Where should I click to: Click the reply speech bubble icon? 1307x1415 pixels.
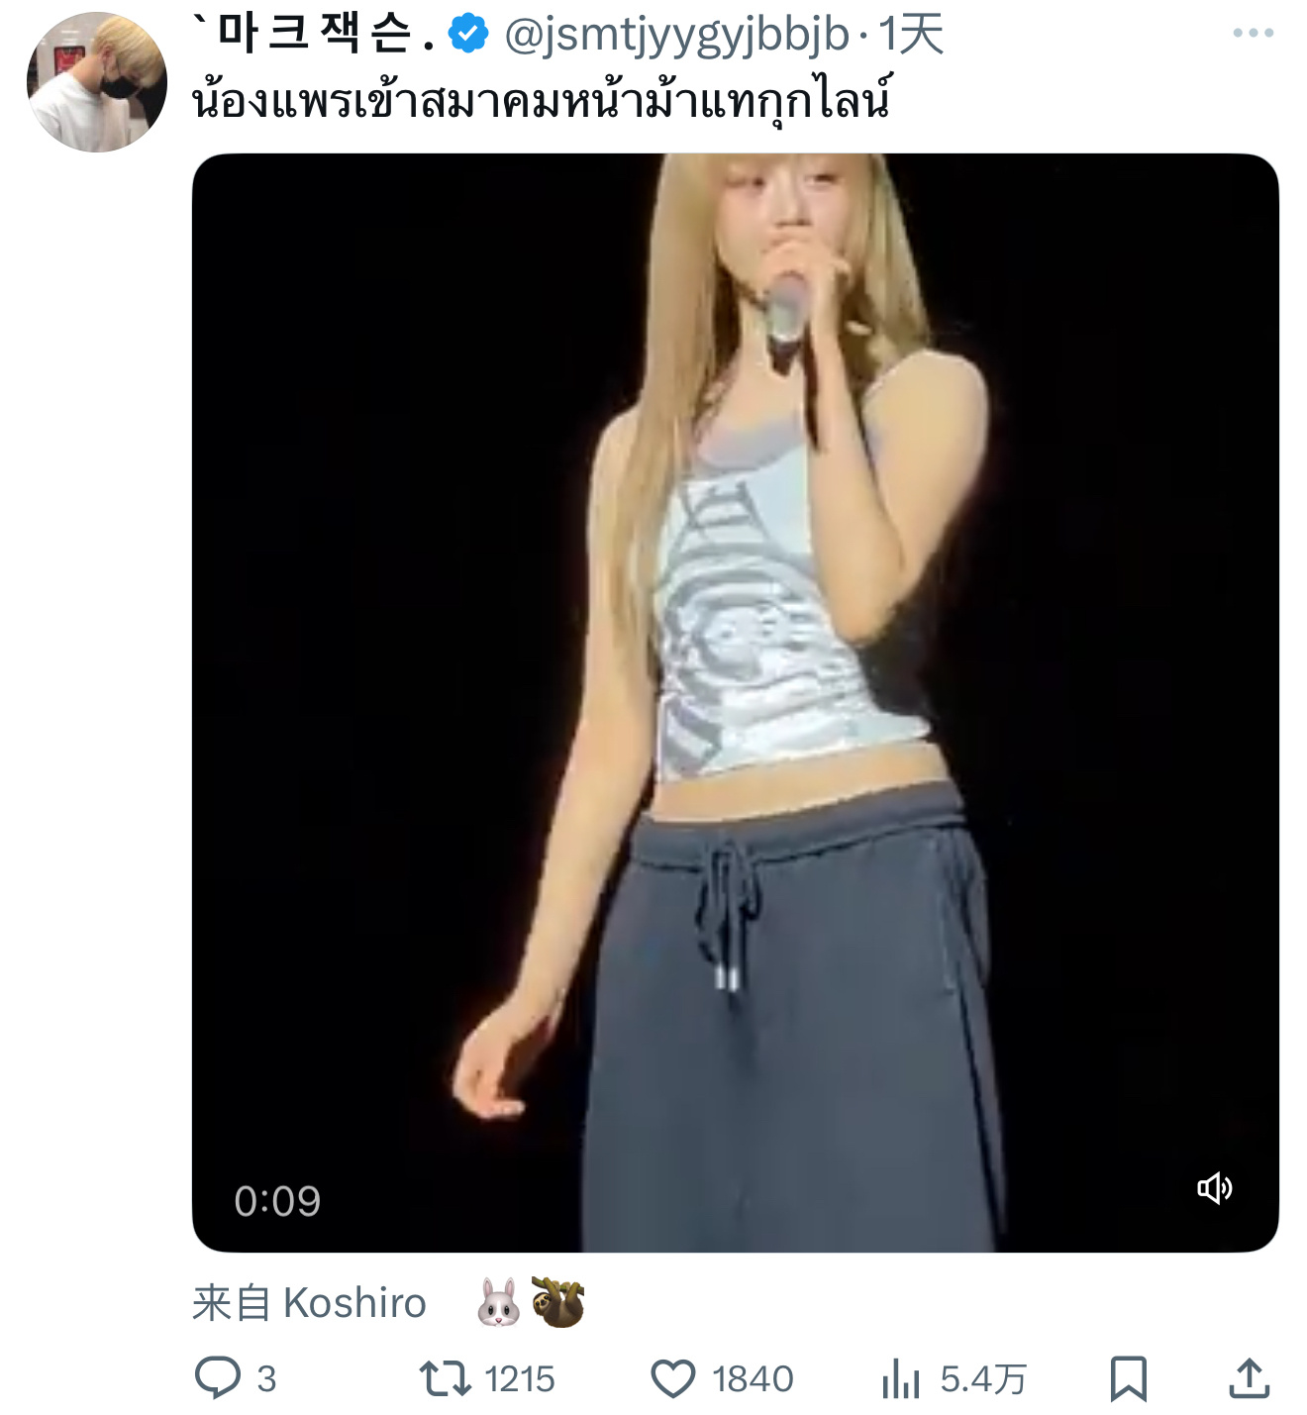click(218, 1377)
